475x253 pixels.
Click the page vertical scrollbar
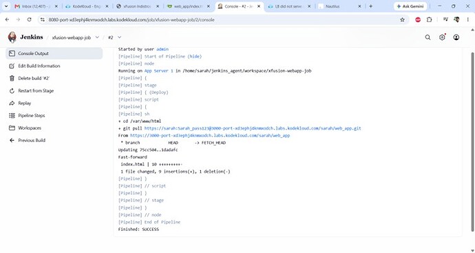(x=472, y=142)
